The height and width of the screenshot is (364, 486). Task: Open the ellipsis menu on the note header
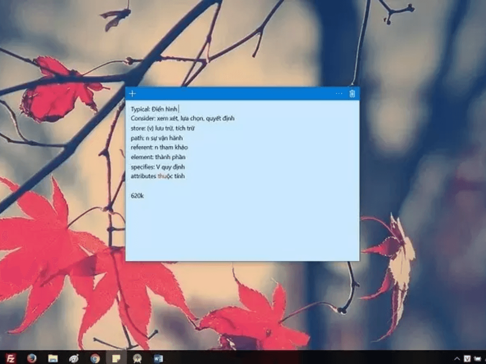[x=338, y=93]
